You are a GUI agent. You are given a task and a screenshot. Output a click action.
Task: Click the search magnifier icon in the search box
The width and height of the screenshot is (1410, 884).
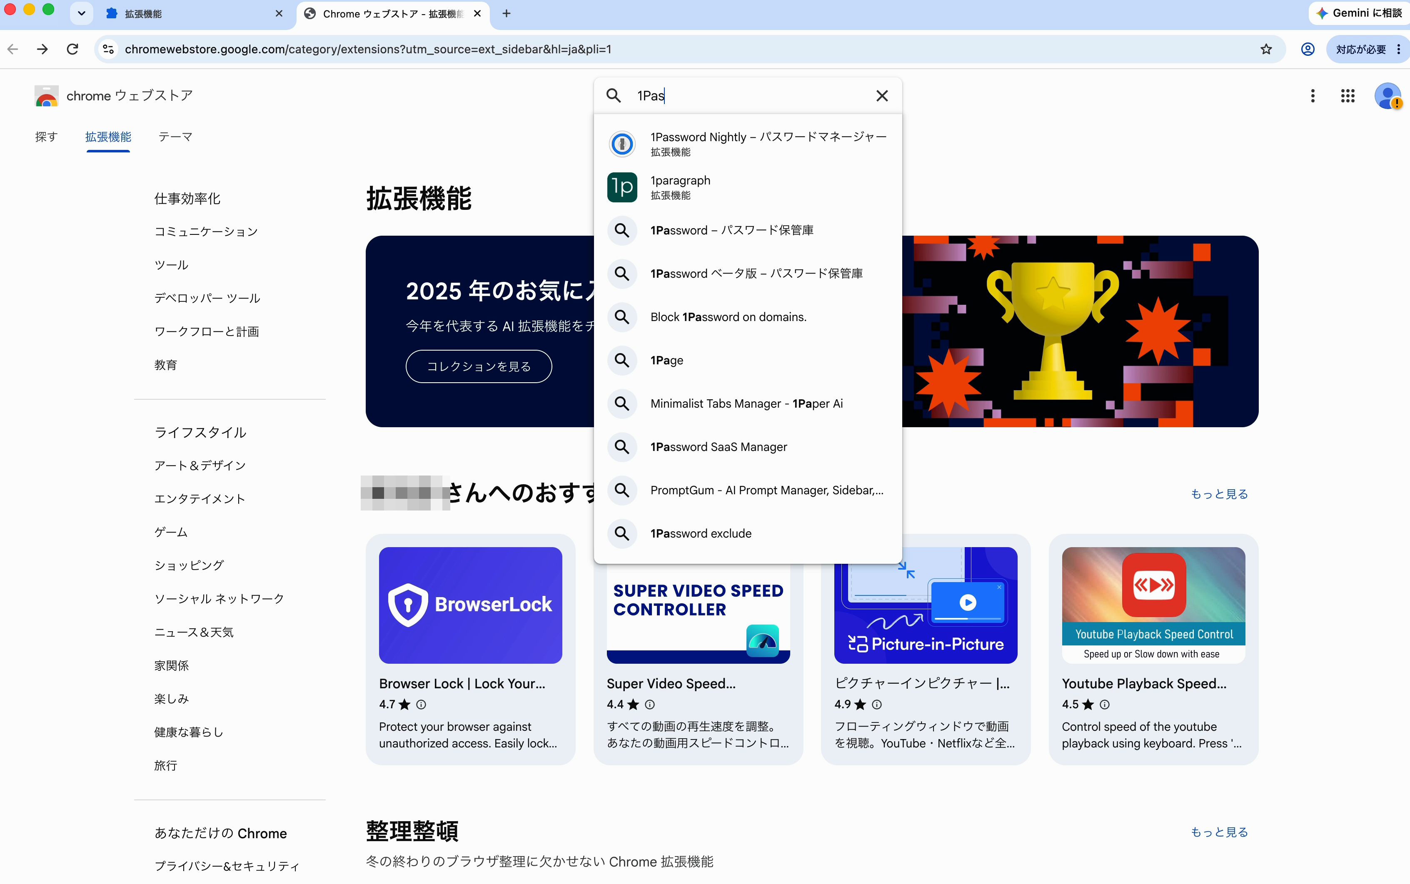point(614,95)
